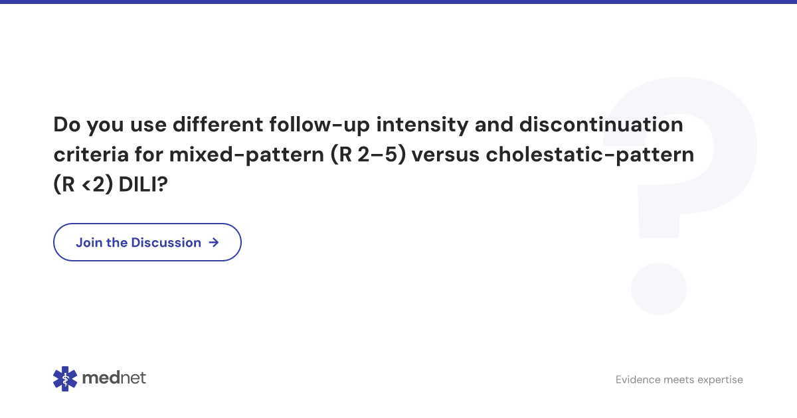
Task: Click the word Discussion in the button label
Action: tap(166, 242)
